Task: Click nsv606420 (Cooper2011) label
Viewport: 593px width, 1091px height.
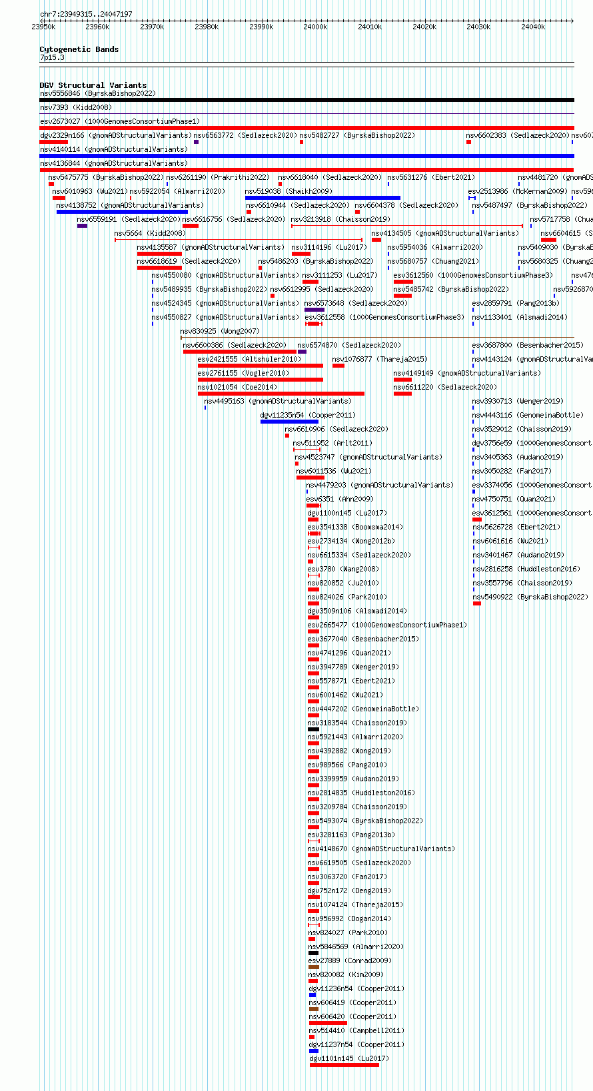Action: click(352, 1016)
